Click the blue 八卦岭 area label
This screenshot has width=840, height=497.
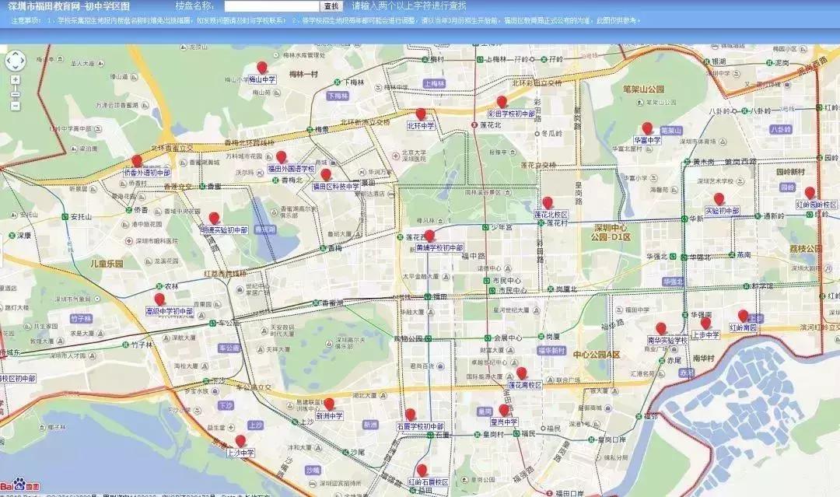[x=781, y=130]
